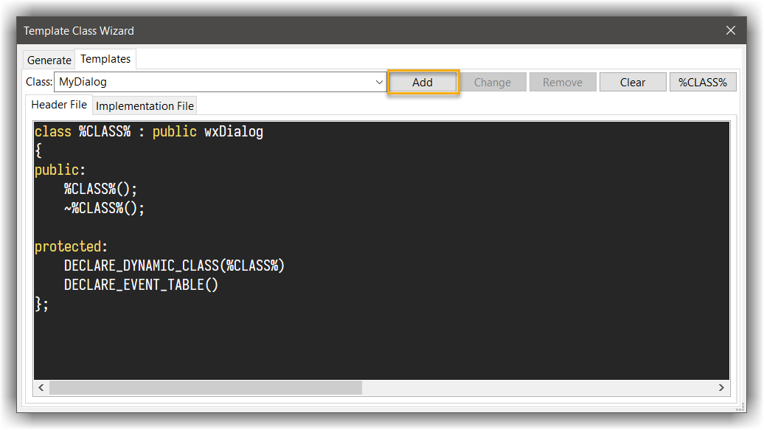Image resolution: width=764 pixels, height=430 pixels.
Task: Select the Templates tab
Action: pyautogui.click(x=105, y=59)
